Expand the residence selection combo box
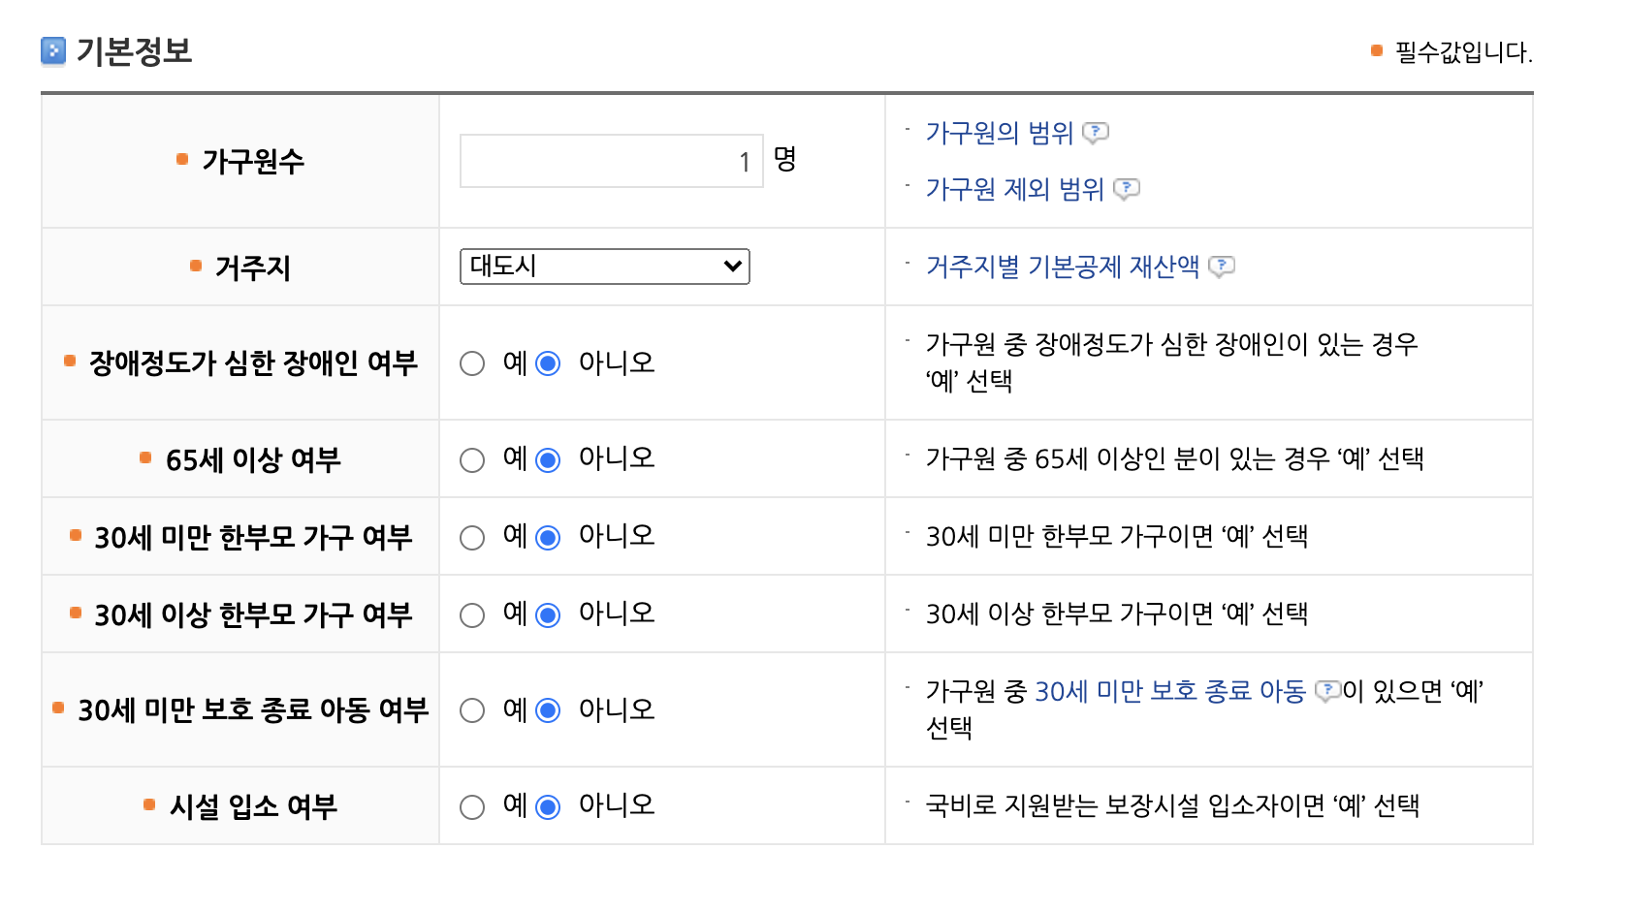Viewport: 1627px width, 913px height. point(603,267)
